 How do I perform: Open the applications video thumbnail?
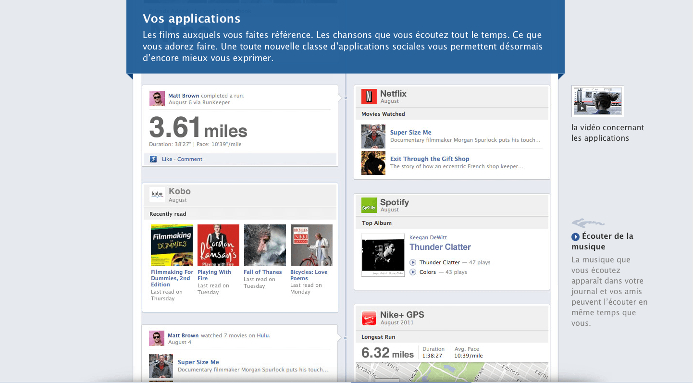click(598, 101)
